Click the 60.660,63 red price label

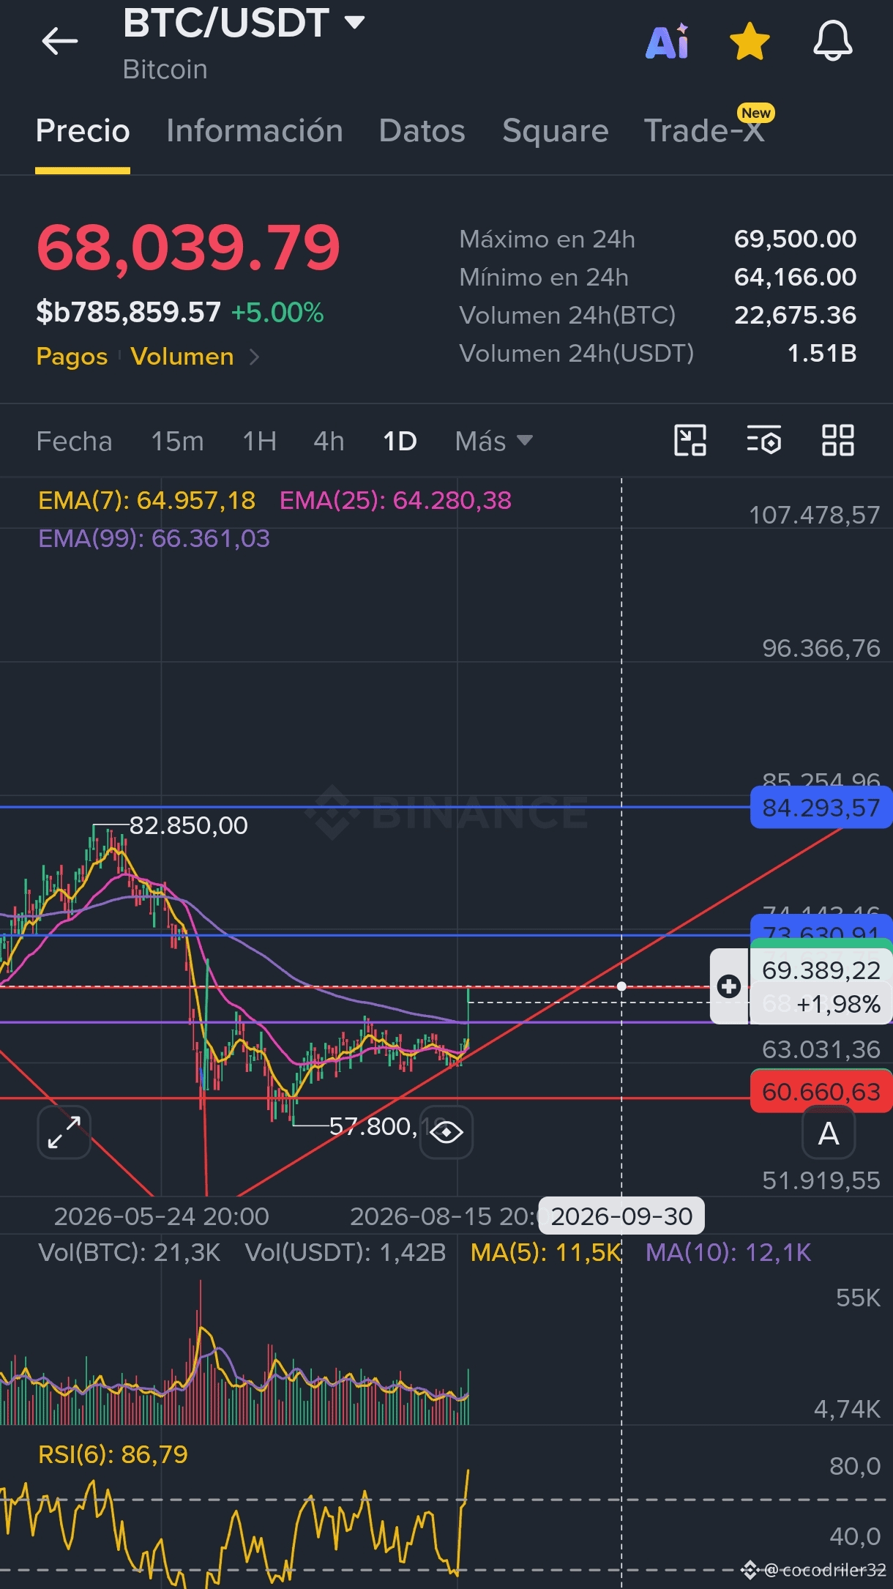821,1092
